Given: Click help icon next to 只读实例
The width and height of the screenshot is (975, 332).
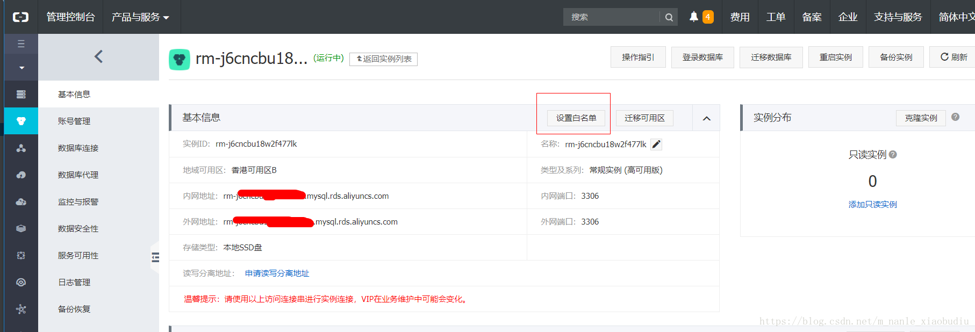Looking at the screenshot, I should point(893,155).
